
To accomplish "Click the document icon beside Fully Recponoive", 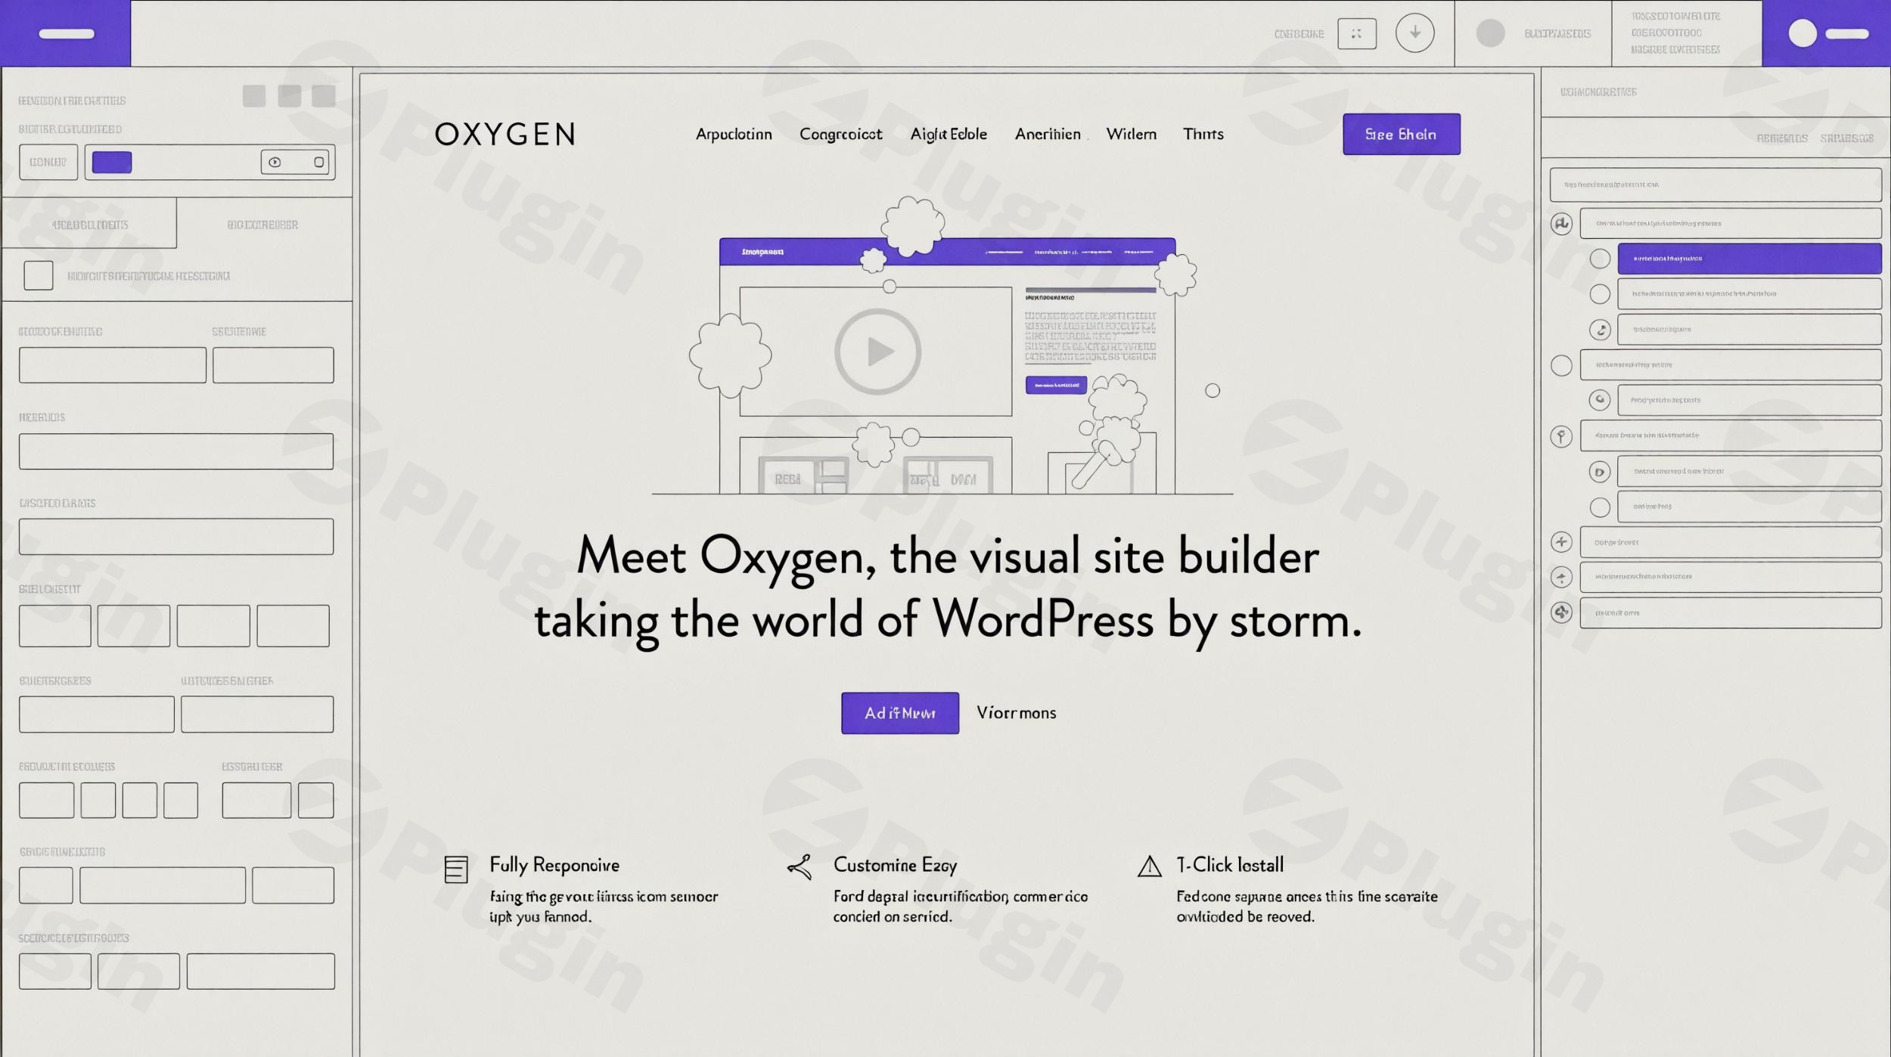I will (x=456, y=869).
